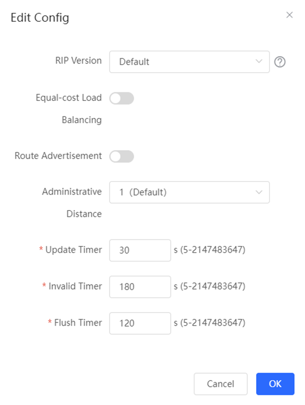Close the Edit Config dialog

(290, 15)
